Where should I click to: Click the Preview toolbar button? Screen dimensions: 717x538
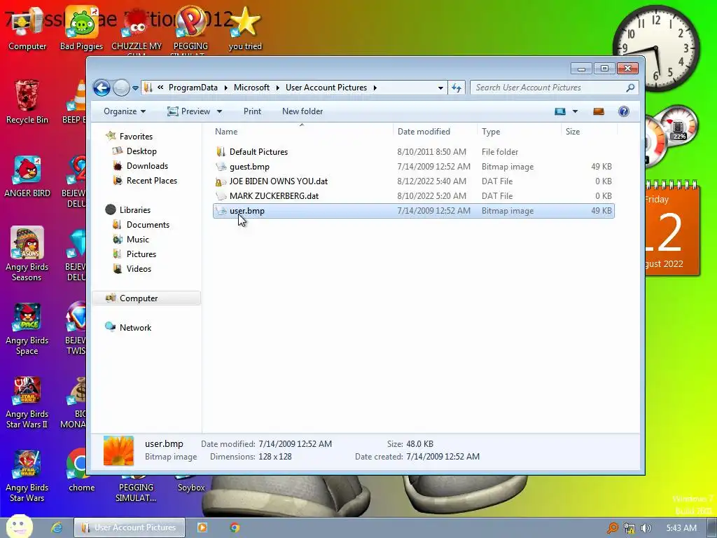click(x=189, y=111)
